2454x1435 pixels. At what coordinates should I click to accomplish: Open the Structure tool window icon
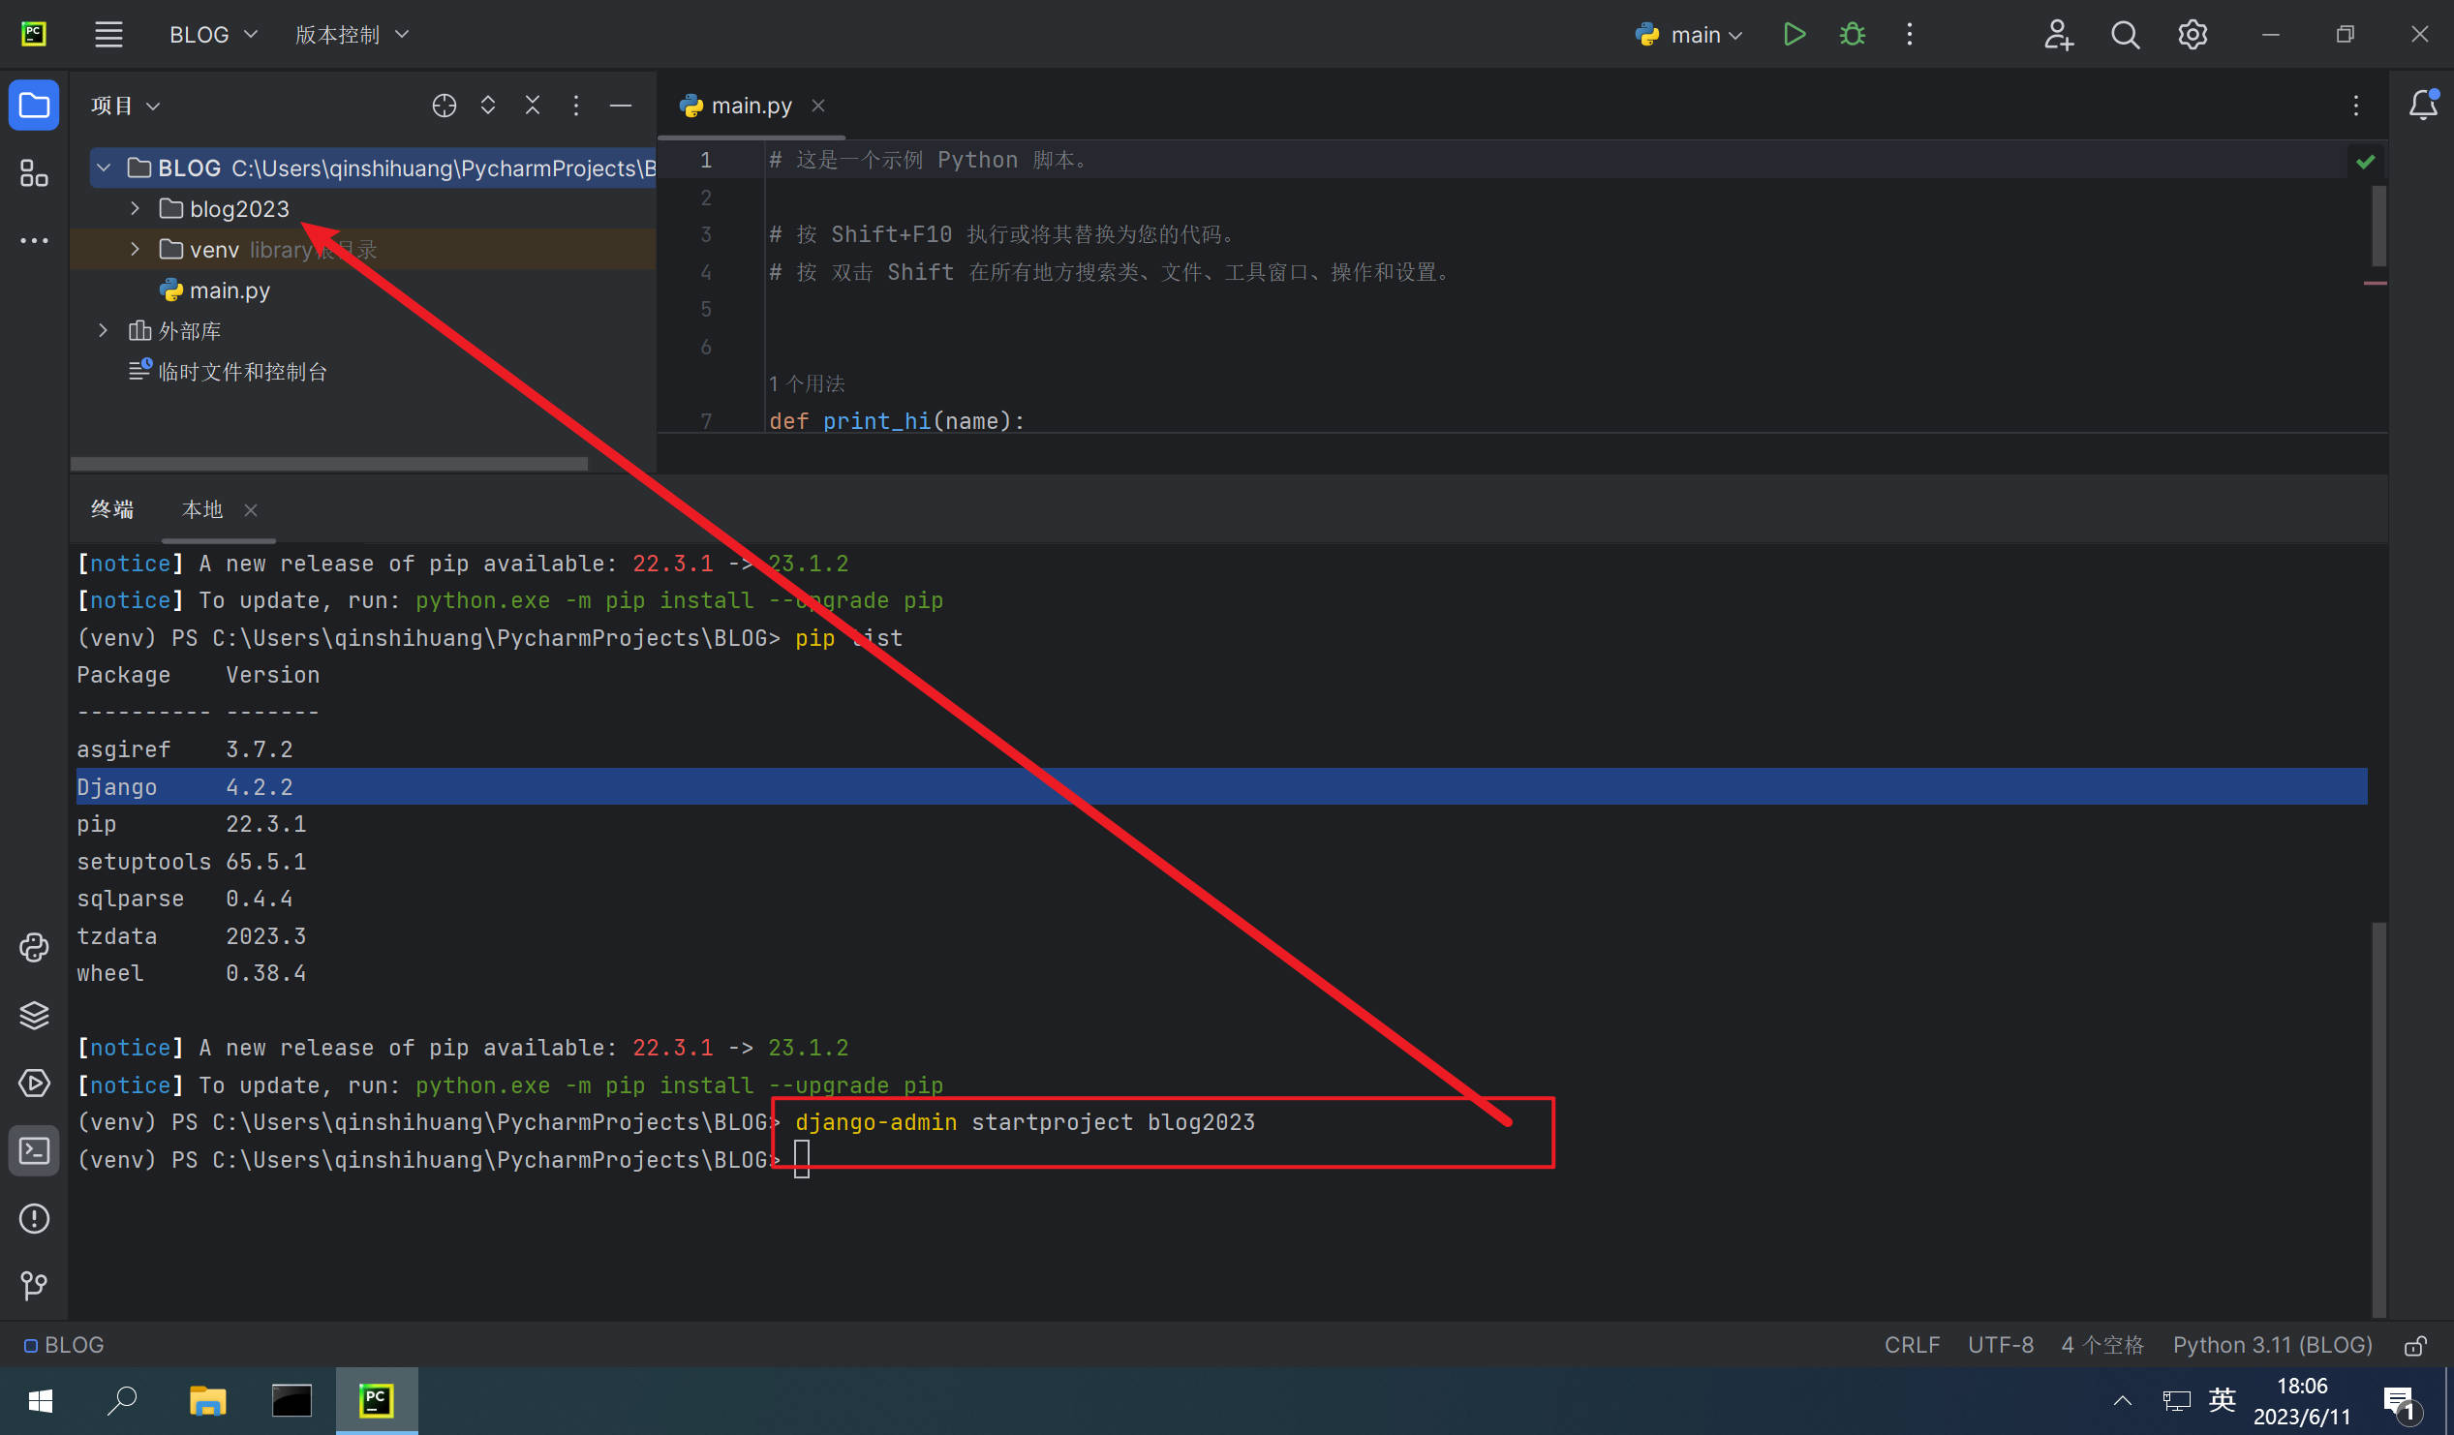(34, 173)
